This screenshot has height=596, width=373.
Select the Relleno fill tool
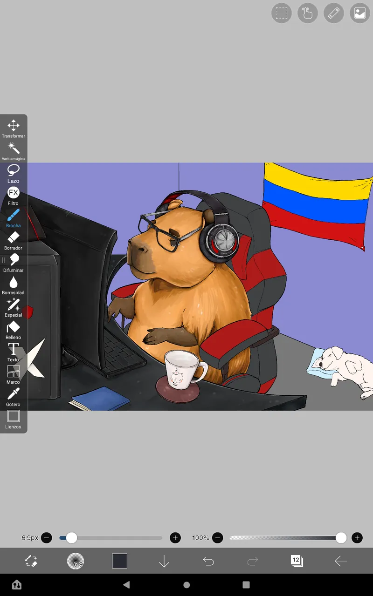(x=14, y=330)
